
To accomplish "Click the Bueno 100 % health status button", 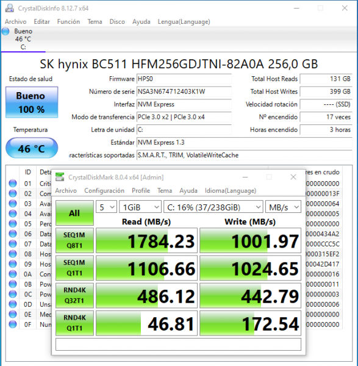I will [x=32, y=102].
